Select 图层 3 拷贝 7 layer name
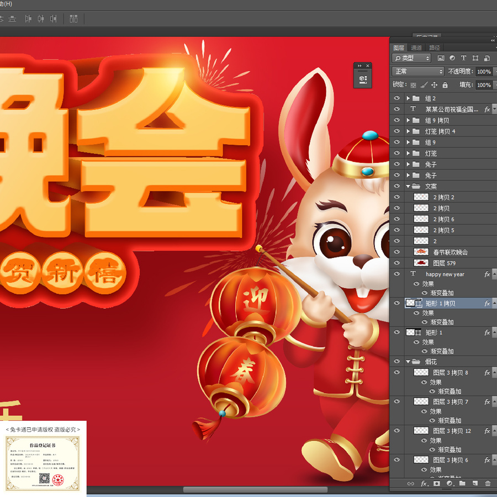Image resolution: width=497 pixels, height=497 pixels. (451, 401)
